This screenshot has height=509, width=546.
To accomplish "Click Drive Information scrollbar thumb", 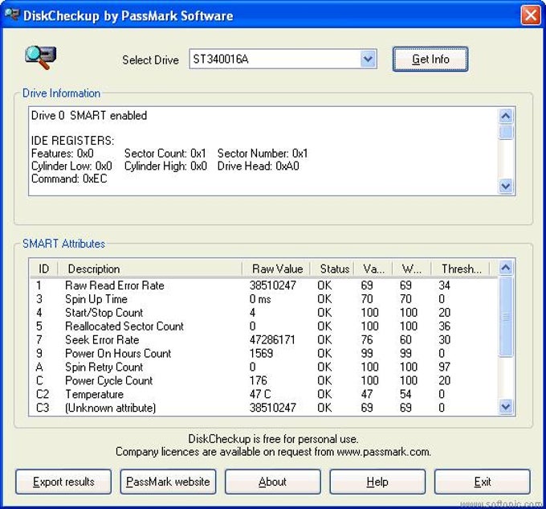I will (506, 132).
